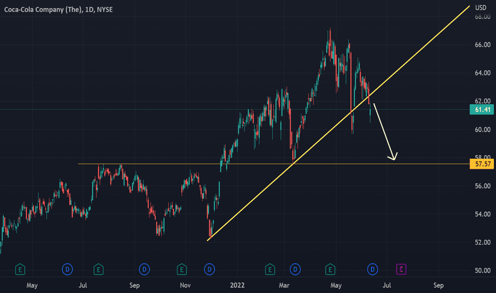Open the USD currency selector
The height and width of the screenshot is (293, 496).
[481, 7]
